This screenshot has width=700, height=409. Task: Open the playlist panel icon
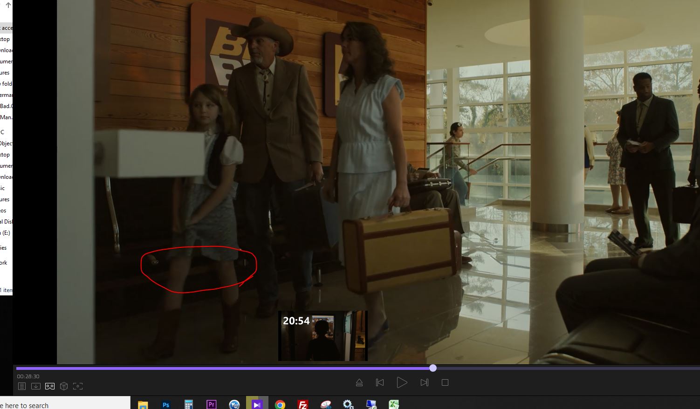(21, 386)
